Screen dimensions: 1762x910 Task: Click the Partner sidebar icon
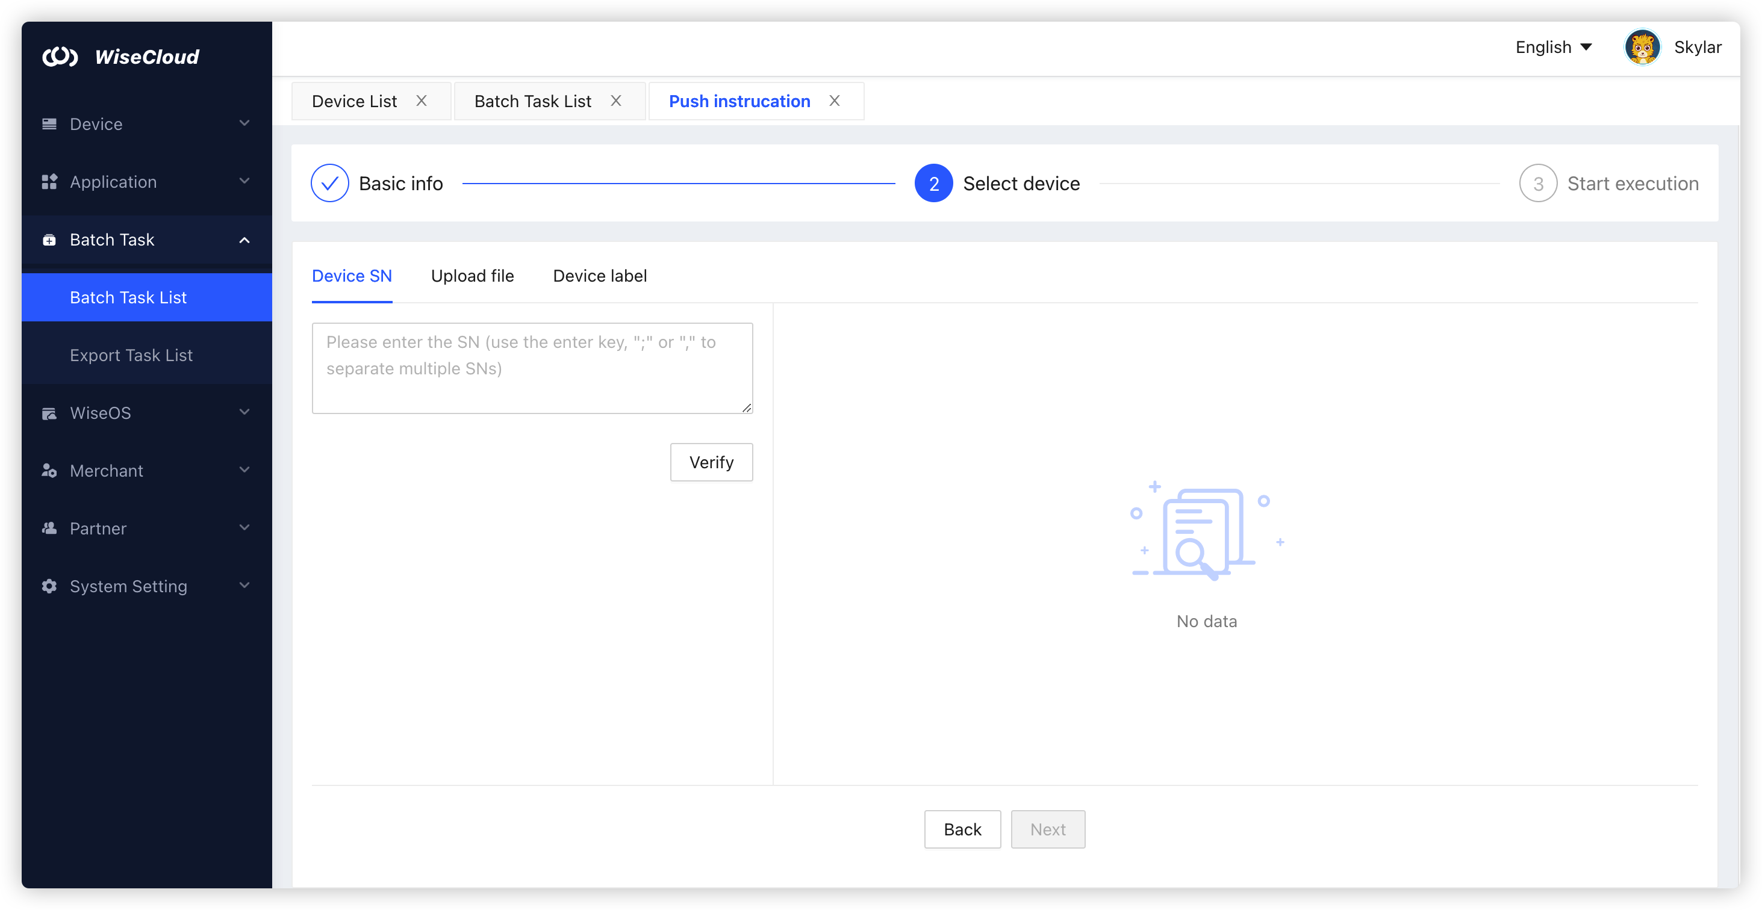tap(49, 528)
